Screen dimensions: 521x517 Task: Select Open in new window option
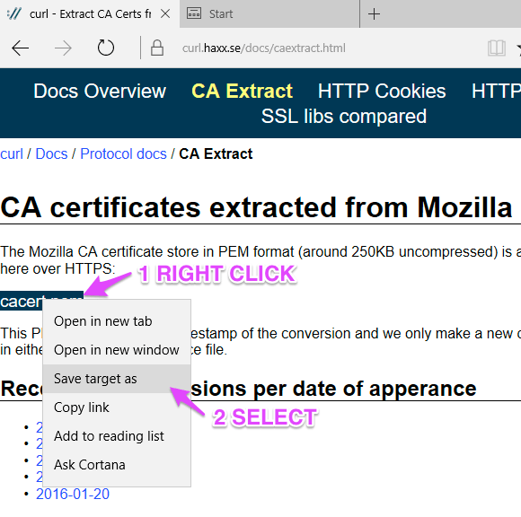pos(117,350)
